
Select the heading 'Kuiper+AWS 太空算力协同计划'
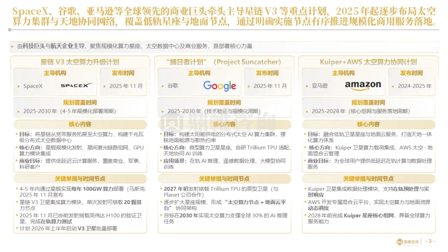coord(368,62)
